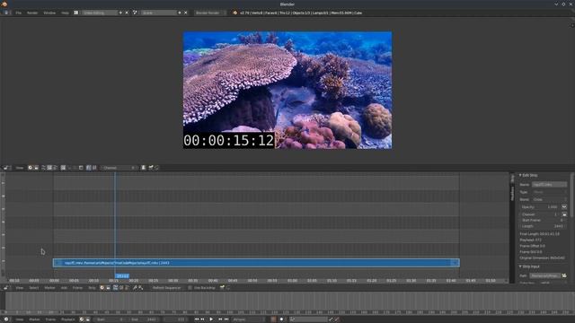Click the properties panel scrollbar

tap(572, 196)
